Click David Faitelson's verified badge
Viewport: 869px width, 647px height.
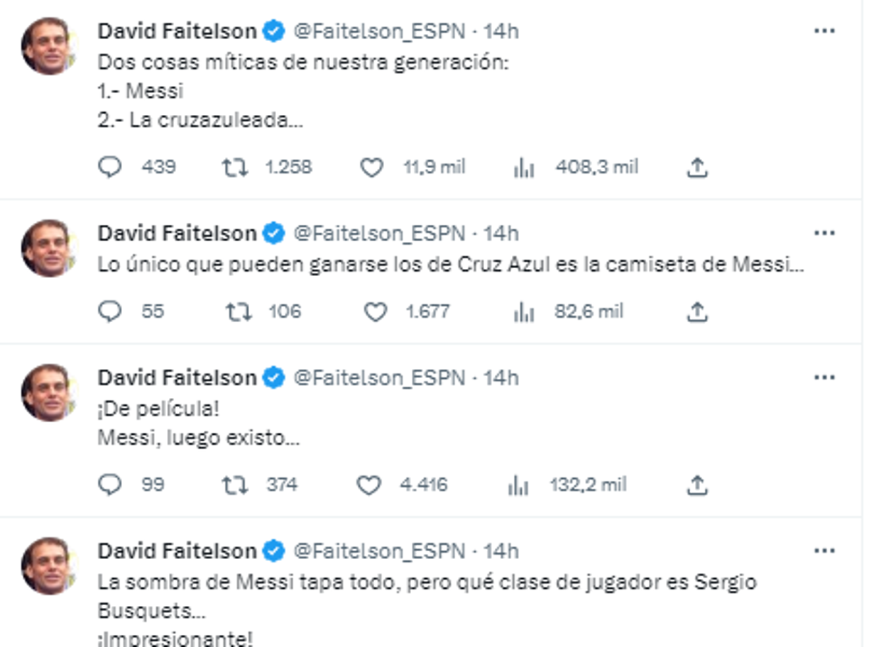click(273, 30)
